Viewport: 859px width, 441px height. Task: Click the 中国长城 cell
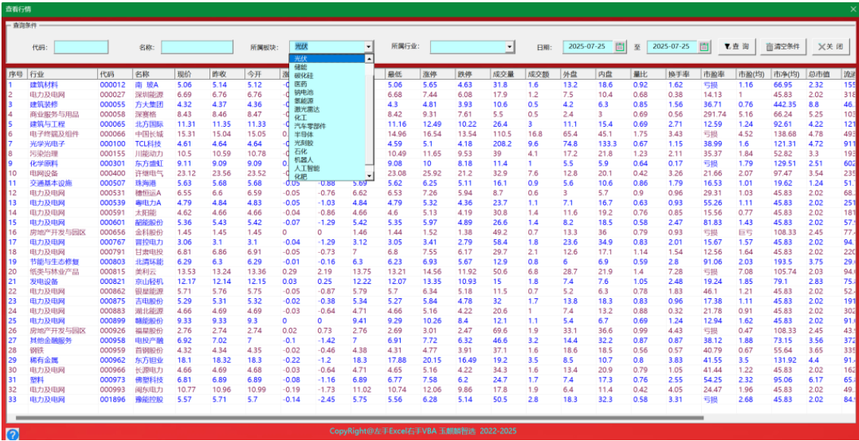[149, 134]
